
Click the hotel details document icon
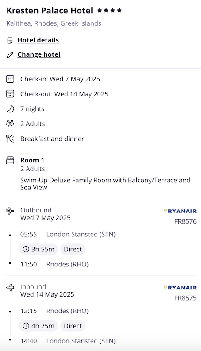[10, 41]
